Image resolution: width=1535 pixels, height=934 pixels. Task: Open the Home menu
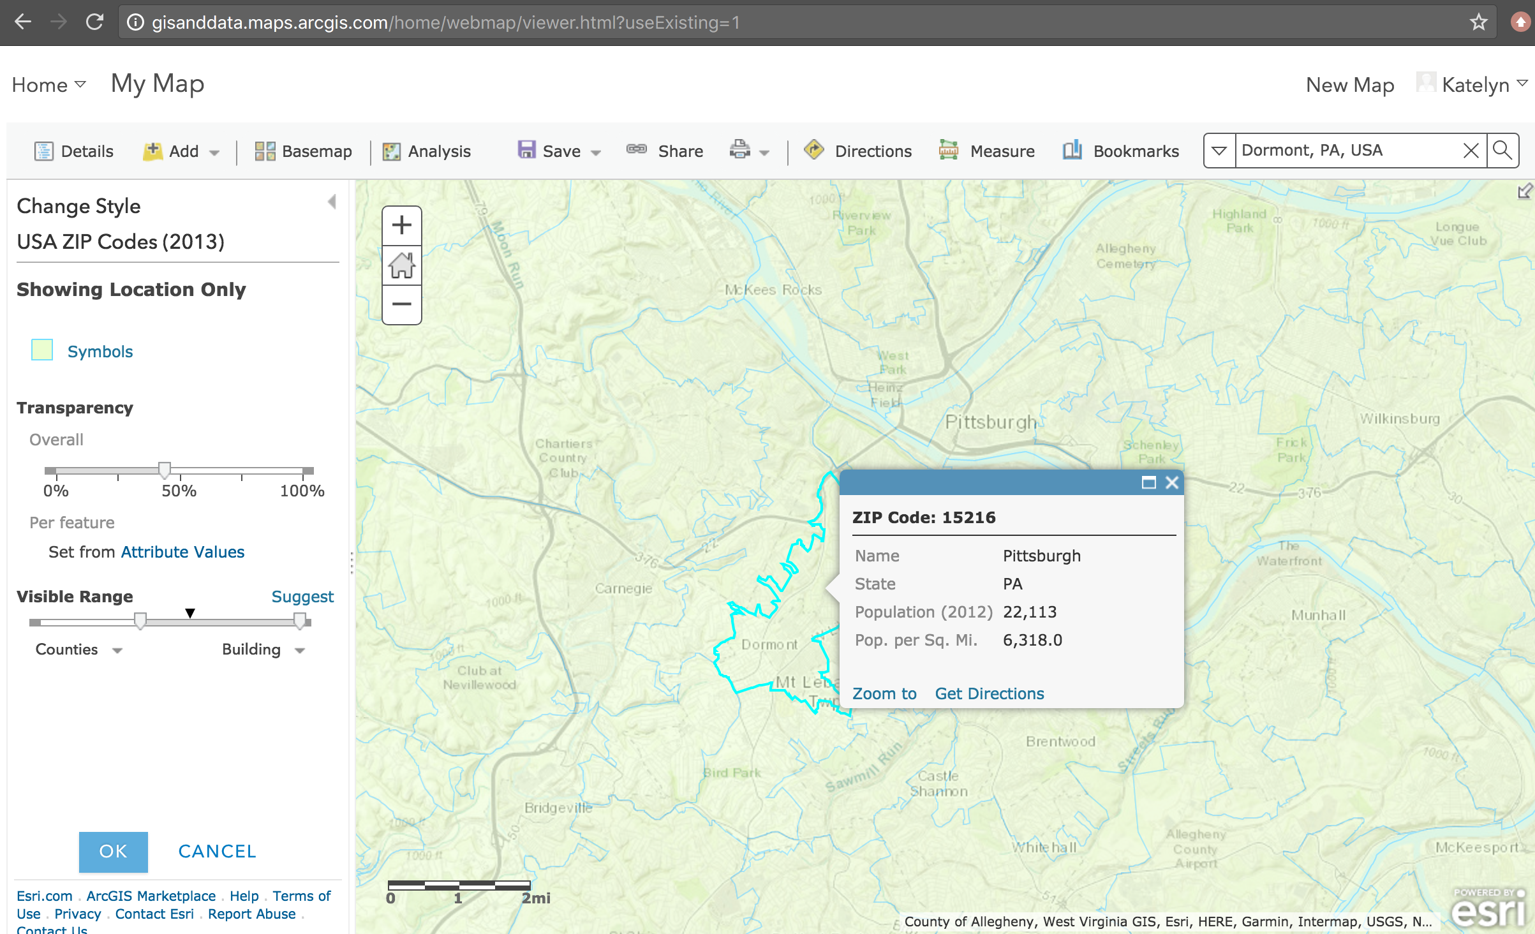pyautogui.click(x=48, y=84)
